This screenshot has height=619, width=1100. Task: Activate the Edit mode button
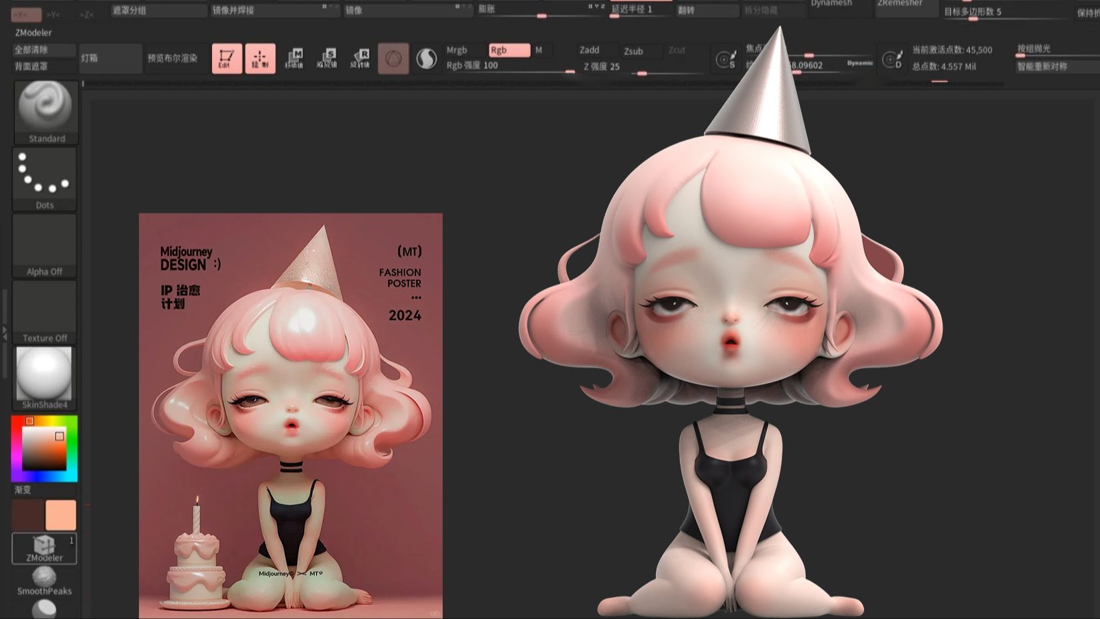227,59
